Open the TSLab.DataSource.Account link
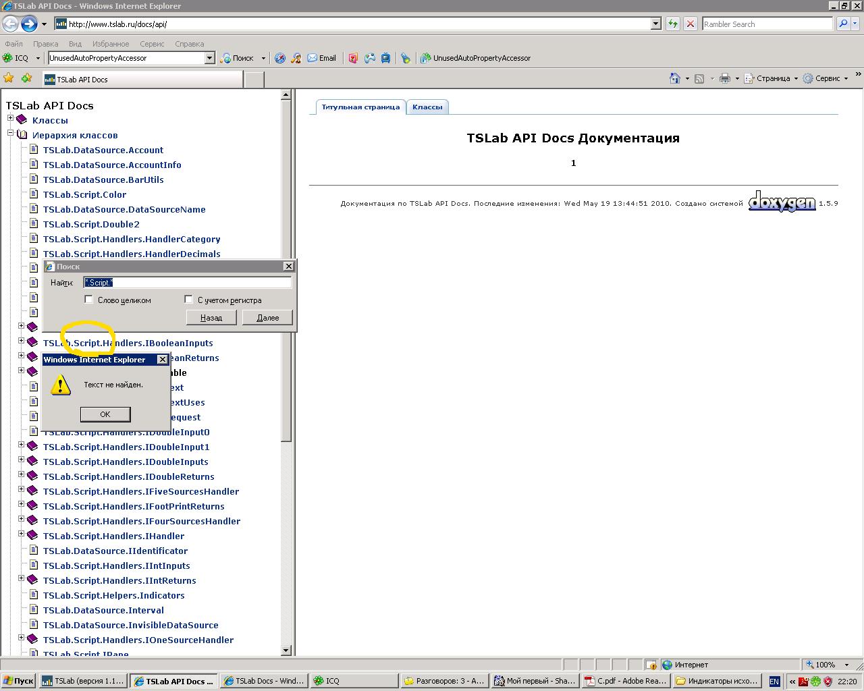 (103, 150)
